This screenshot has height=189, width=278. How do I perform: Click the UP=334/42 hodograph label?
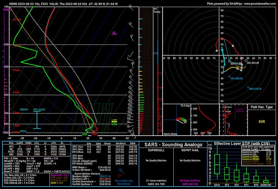coord(237,78)
